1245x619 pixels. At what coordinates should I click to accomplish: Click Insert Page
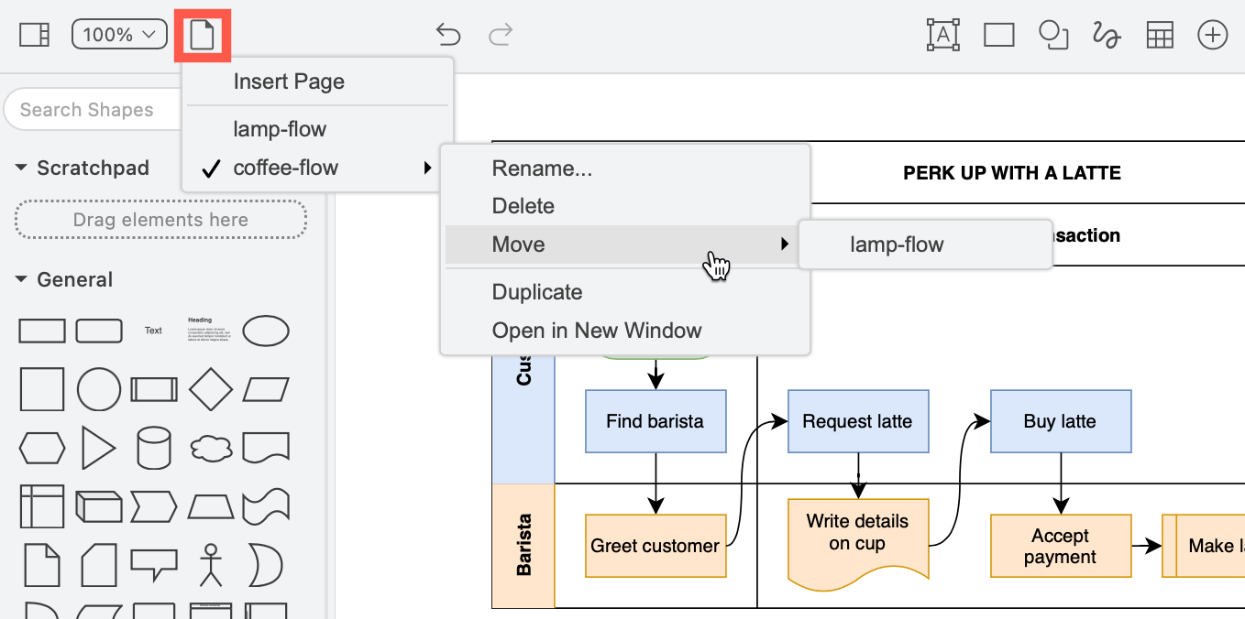pyautogui.click(x=288, y=81)
